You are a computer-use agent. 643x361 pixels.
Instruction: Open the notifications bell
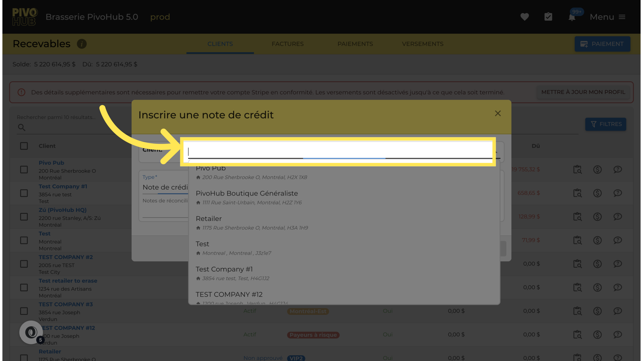pyautogui.click(x=572, y=17)
